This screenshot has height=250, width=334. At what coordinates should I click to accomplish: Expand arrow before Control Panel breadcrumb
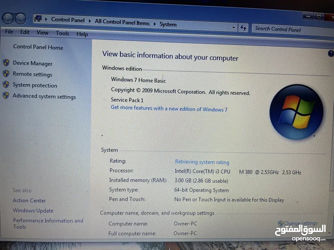[x=46, y=19]
